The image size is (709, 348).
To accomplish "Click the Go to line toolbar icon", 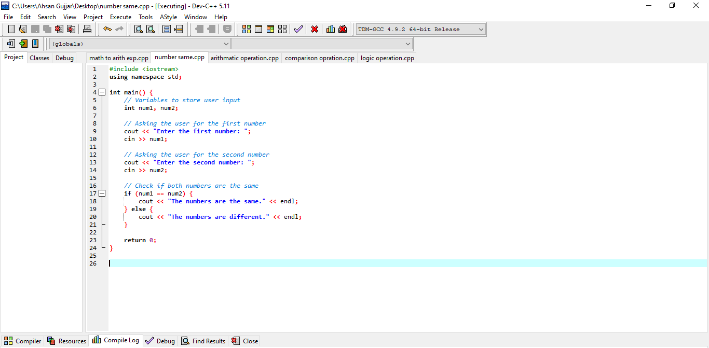I will [x=179, y=29].
